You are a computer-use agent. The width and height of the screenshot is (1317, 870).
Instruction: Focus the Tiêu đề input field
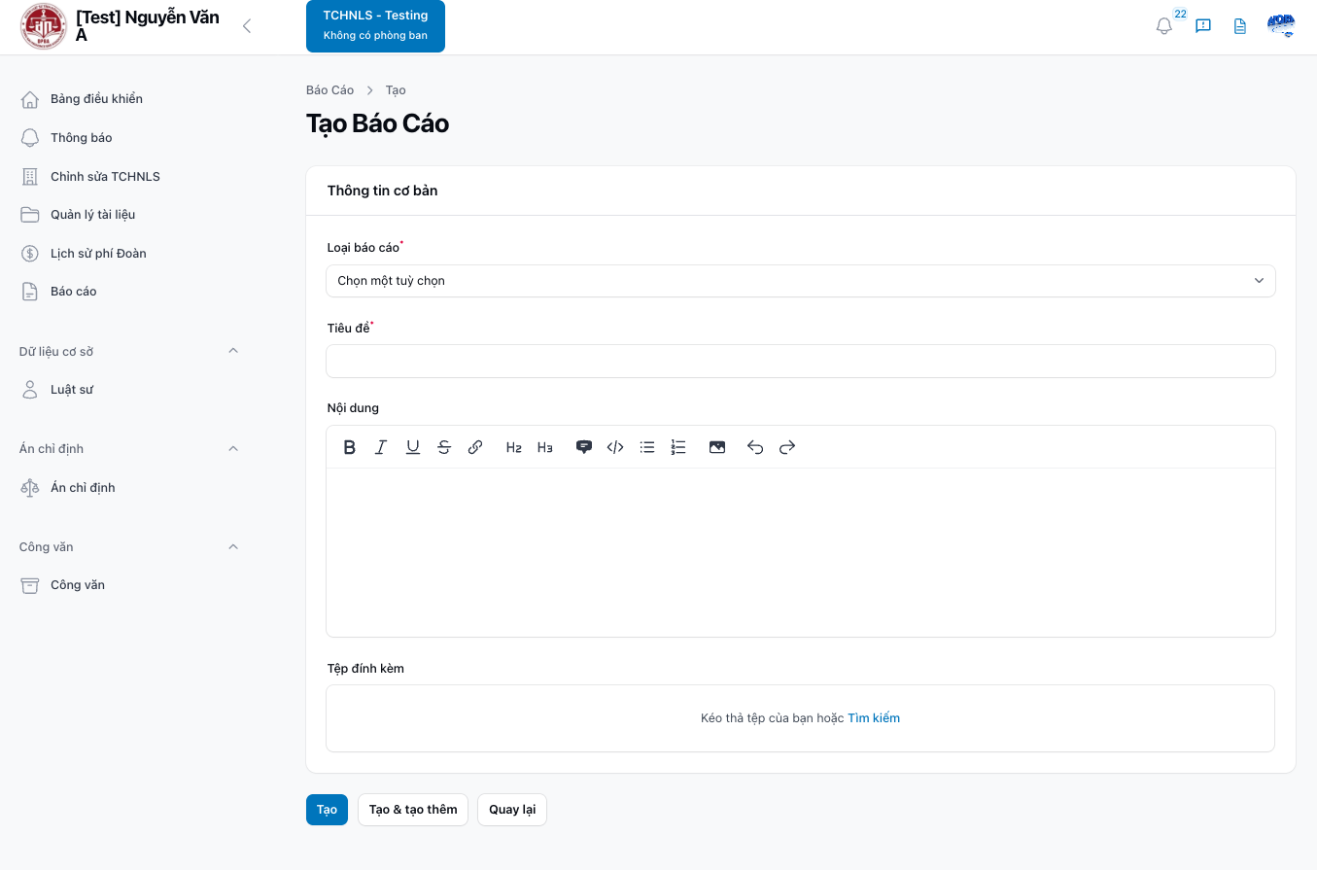(800, 361)
